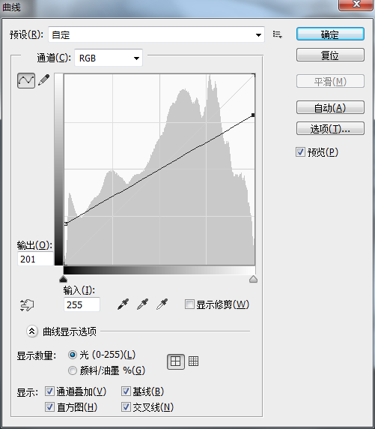
Task: Pick the gray point eyedropper
Action: click(142, 304)
